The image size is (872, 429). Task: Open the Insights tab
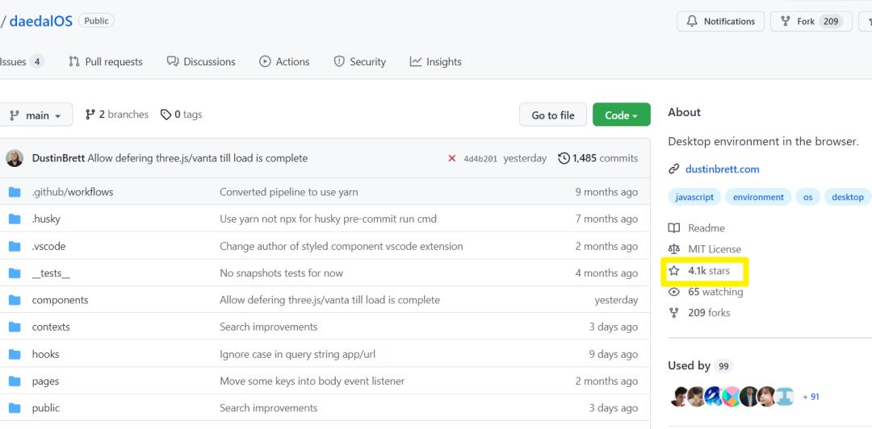[x=435, y=61]
